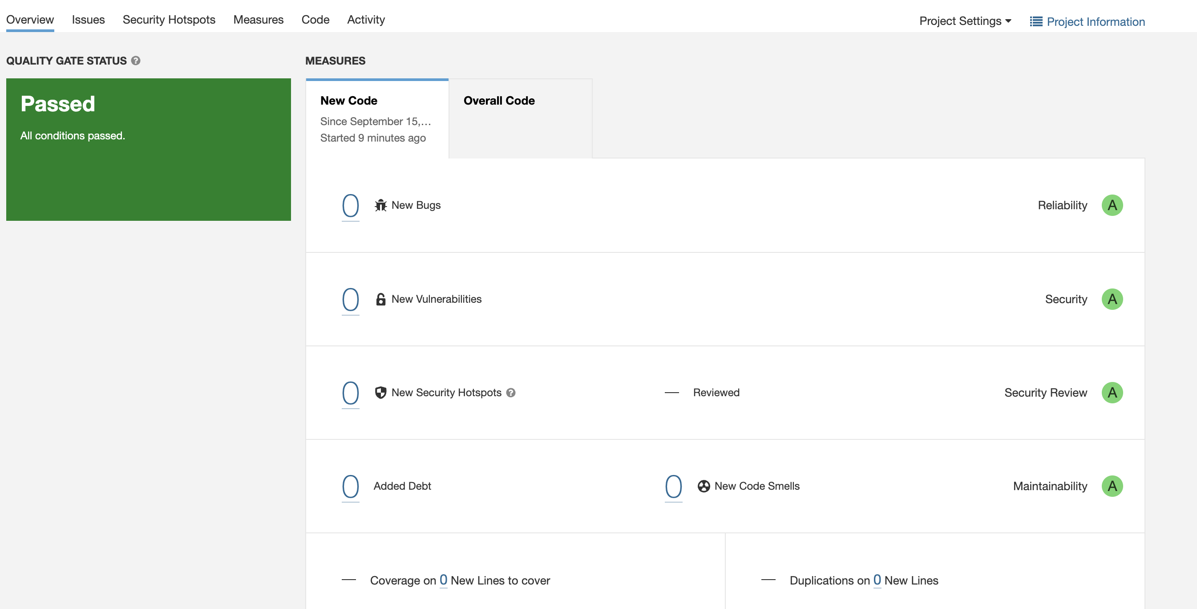The height and width of the screenshot is (609, 1197).
Task: Click the Reliability A rating badge
Action: pos(1112,205)
